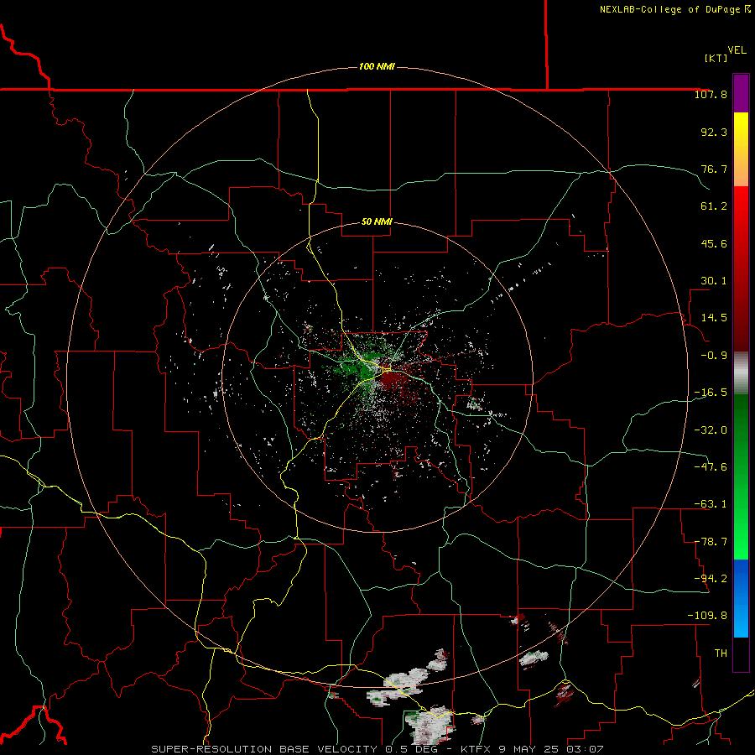Click the 14.5 legend value

(x=714, y=318)
